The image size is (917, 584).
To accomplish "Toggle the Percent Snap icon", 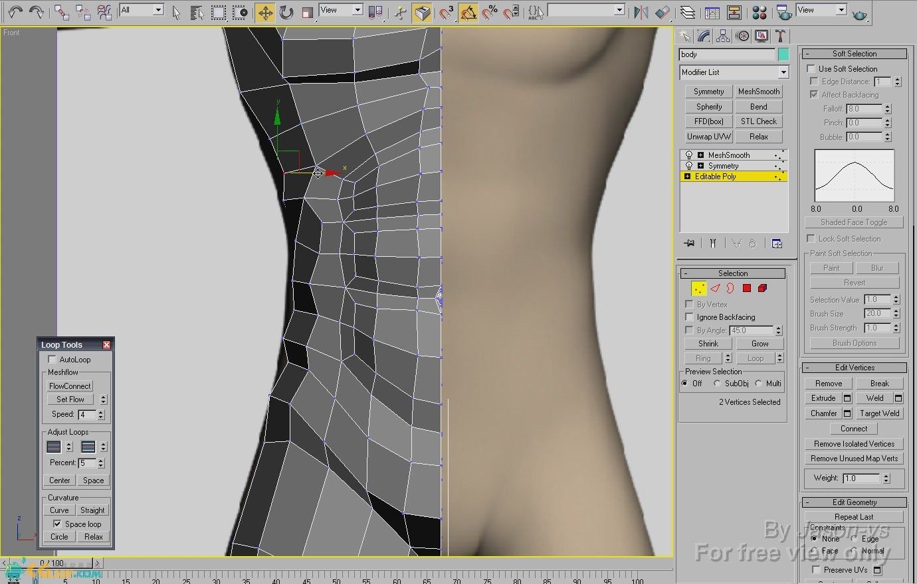I will point(490,12).
